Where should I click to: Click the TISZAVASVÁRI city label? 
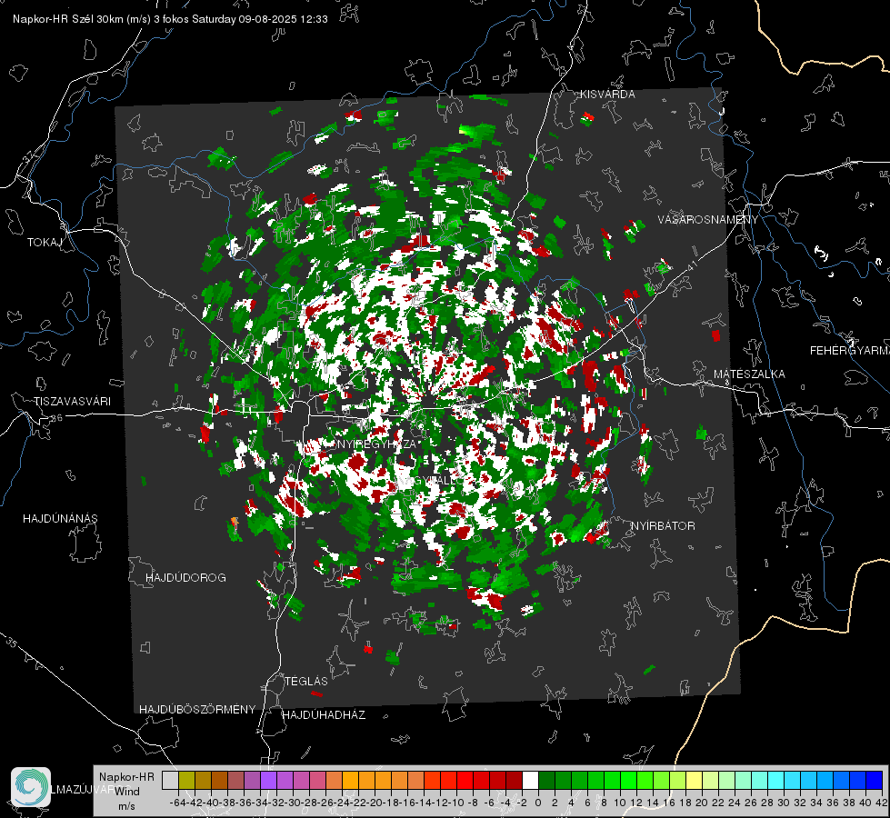[72, 402]
